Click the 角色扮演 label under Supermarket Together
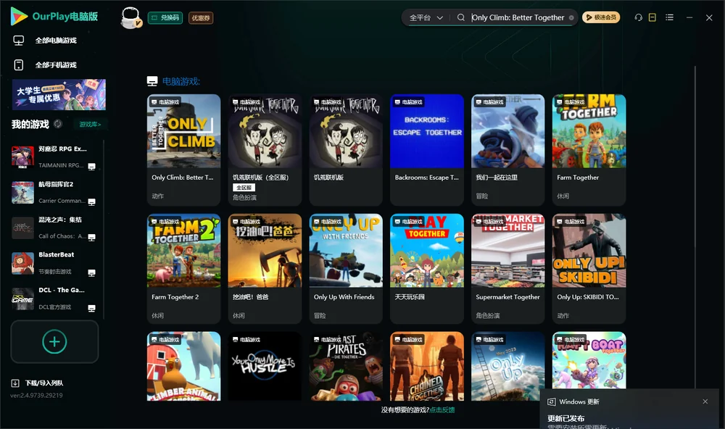 (488, 316)
